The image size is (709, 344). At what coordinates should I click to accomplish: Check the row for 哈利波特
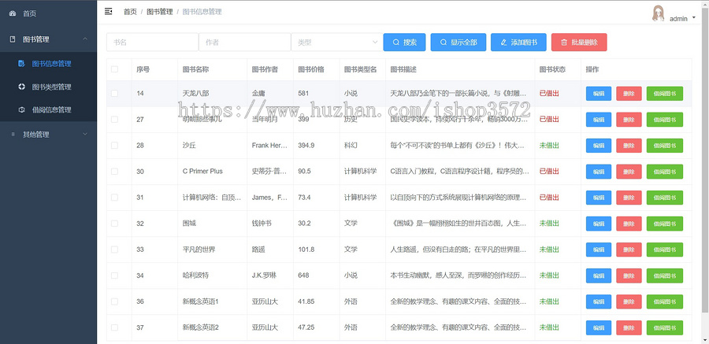pos(114,276)
